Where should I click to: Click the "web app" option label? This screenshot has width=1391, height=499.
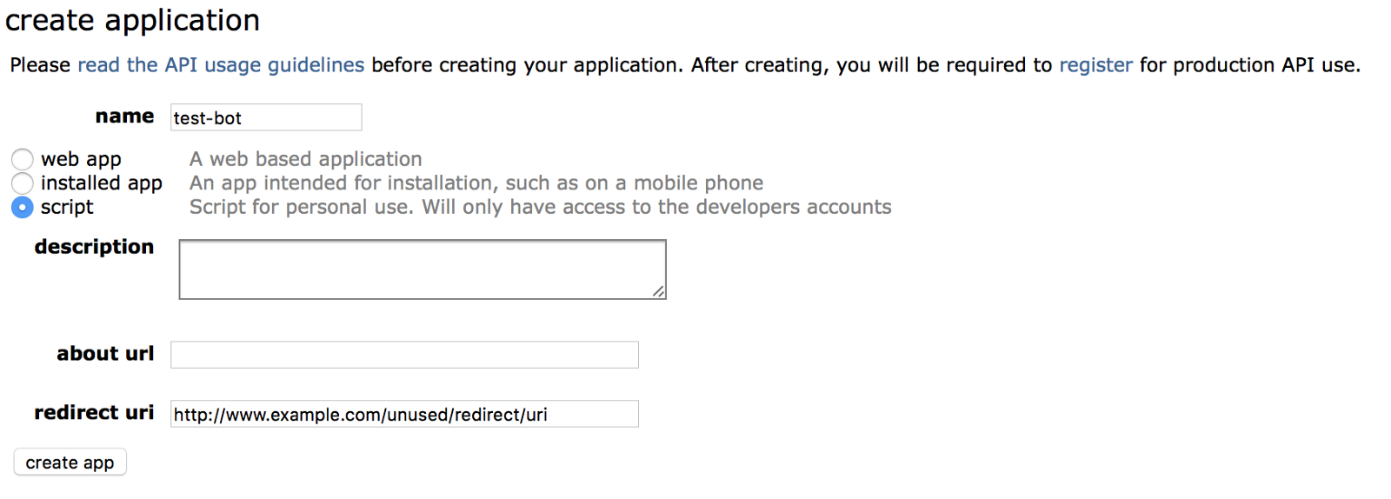click(x=81, y=159)
